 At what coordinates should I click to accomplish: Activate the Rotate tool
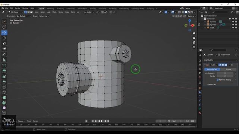pos(4,38)
